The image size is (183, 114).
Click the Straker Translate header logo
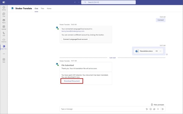coord(12,8)
